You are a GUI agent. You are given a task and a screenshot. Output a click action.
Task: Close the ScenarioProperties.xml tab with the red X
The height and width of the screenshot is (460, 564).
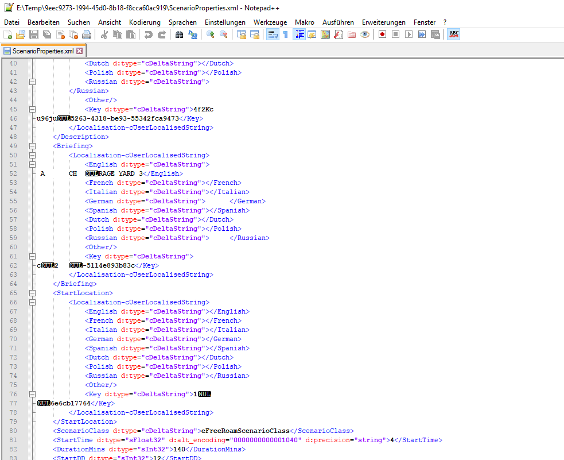coord(80,51)
